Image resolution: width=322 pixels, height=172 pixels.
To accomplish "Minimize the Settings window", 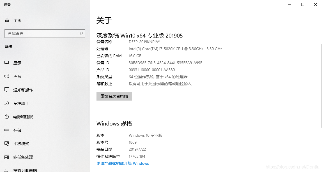I will [x=290, y=4].
